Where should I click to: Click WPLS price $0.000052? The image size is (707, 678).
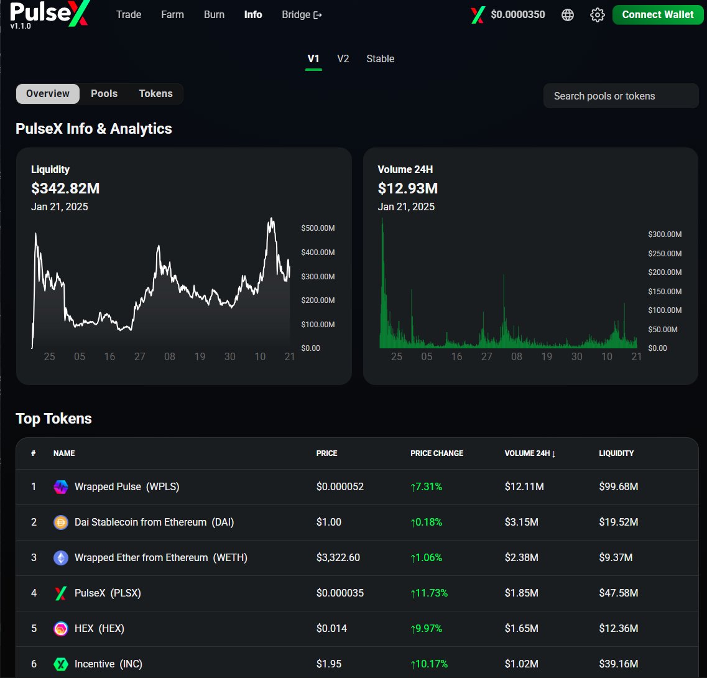pos(340,487)
